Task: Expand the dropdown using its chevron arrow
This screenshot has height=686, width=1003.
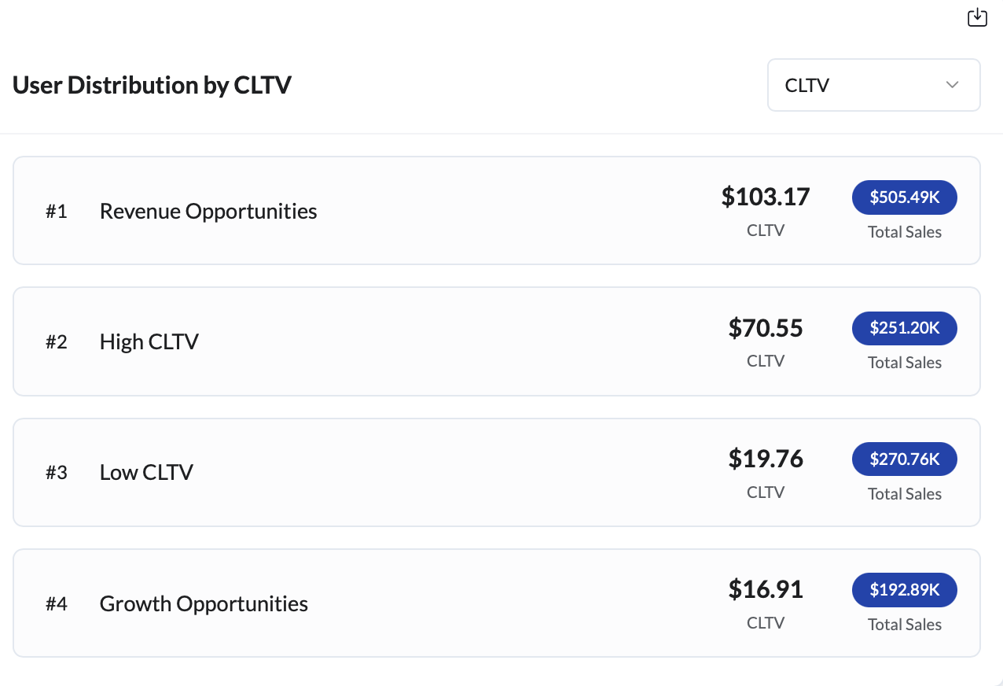Action: tap(953, 85)
